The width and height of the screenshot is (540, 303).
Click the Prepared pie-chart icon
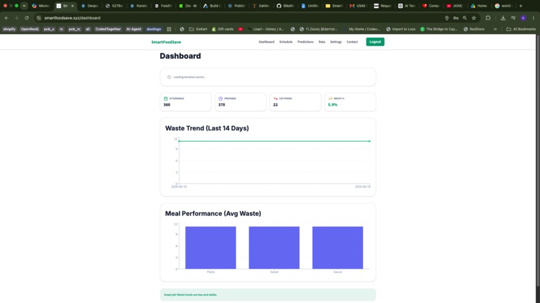click(220, 98)
